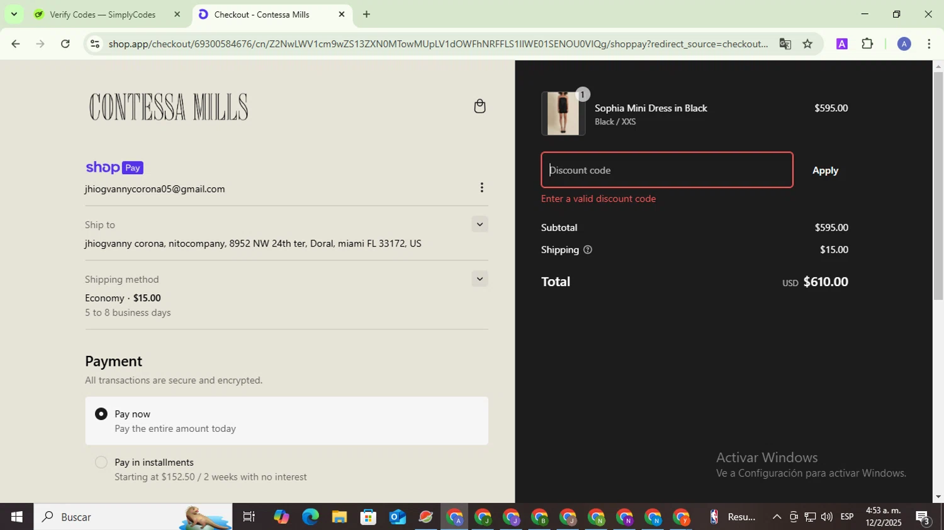Go back in browser history
944x530 pixels.
click(16, 44)
